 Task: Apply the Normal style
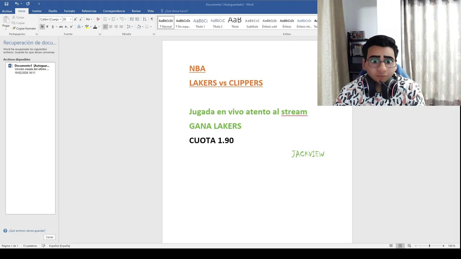166,23
